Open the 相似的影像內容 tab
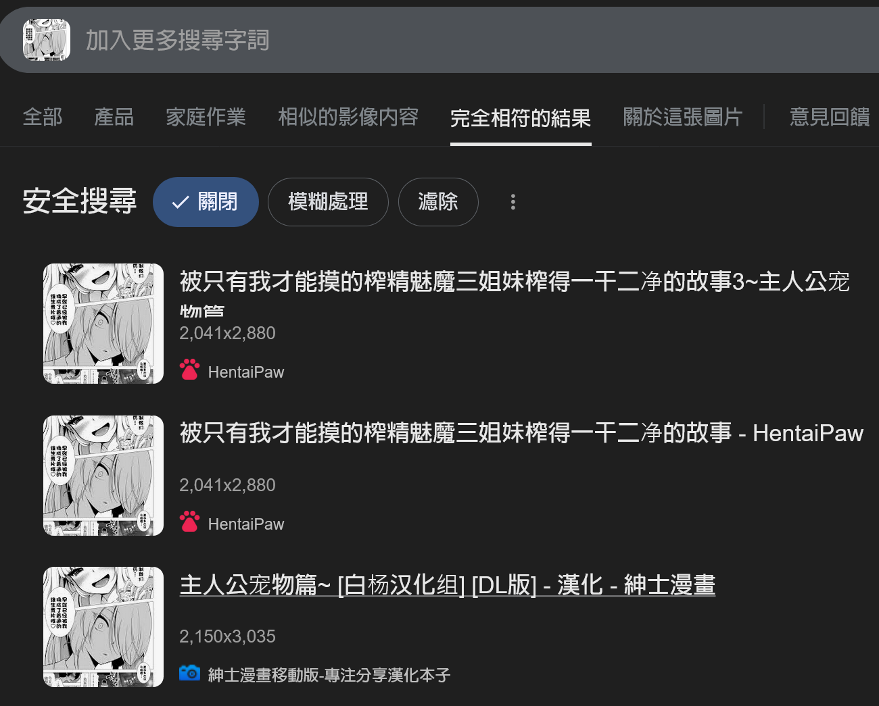 (x=348, y=117)
